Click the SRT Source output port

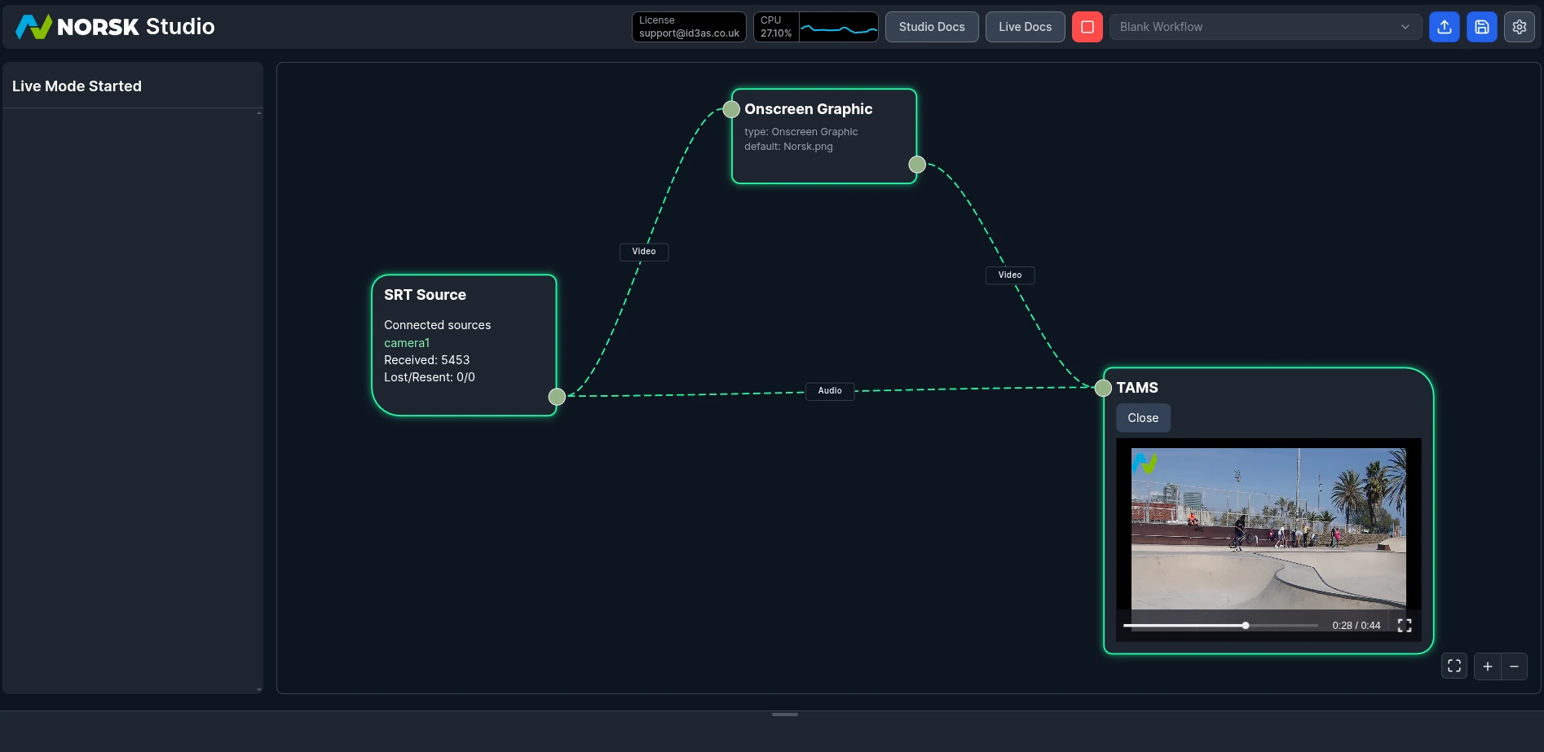click(557, 397)
